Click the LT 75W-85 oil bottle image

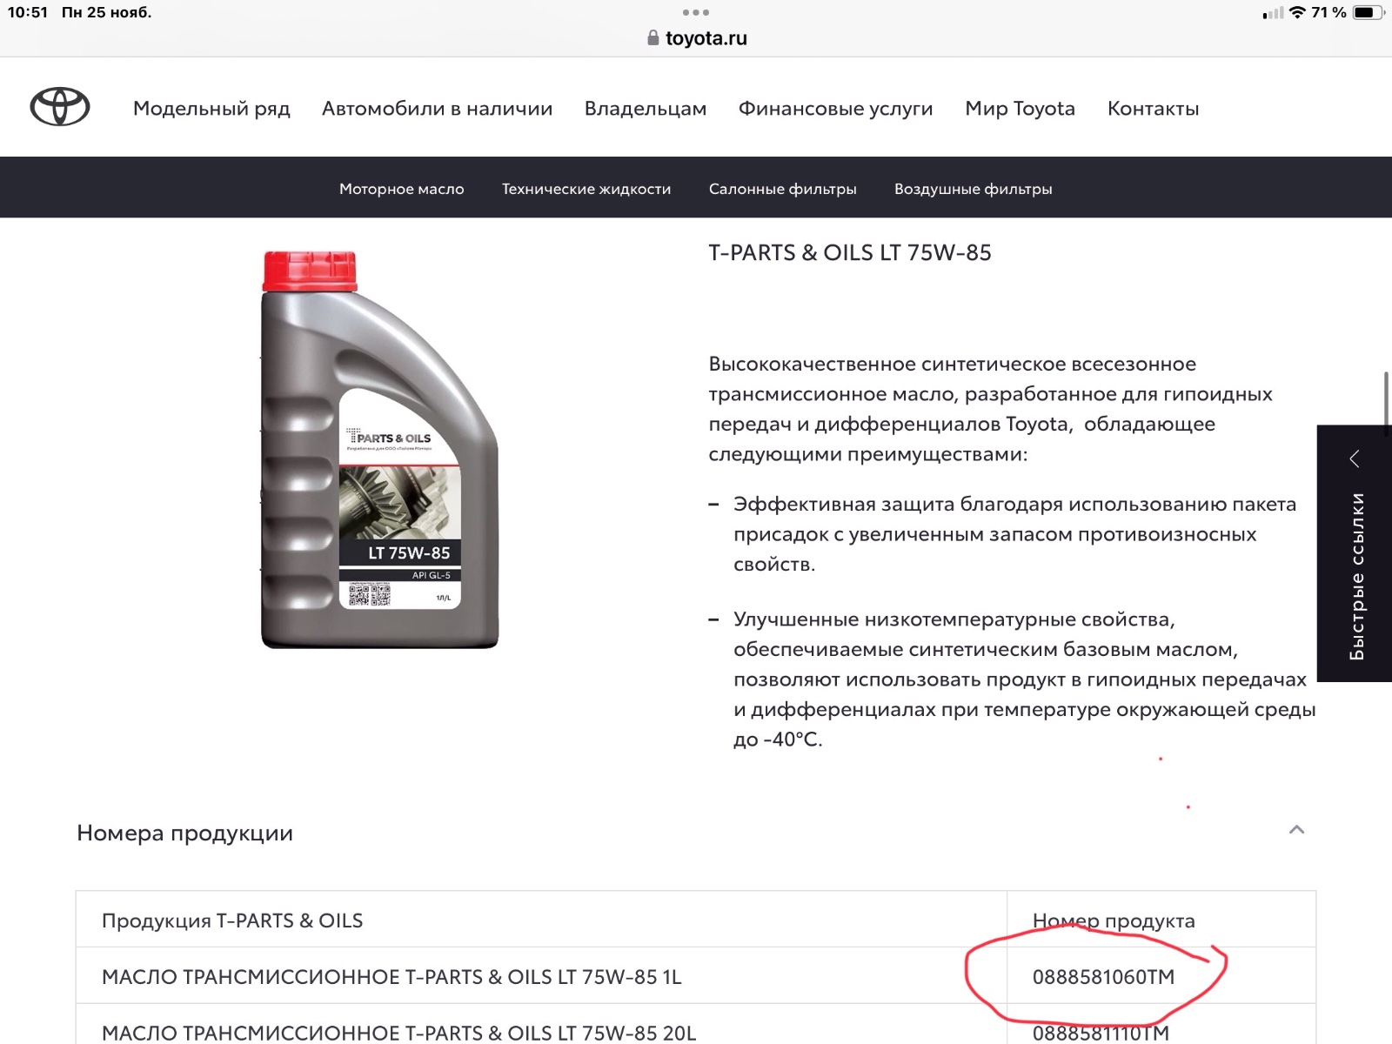pos(380,450)
